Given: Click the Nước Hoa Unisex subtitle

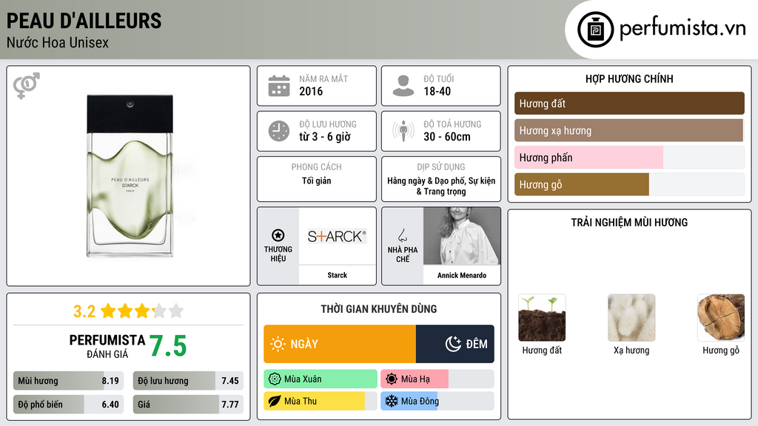Looking at the screenshot, I should (x=58, y=42).
